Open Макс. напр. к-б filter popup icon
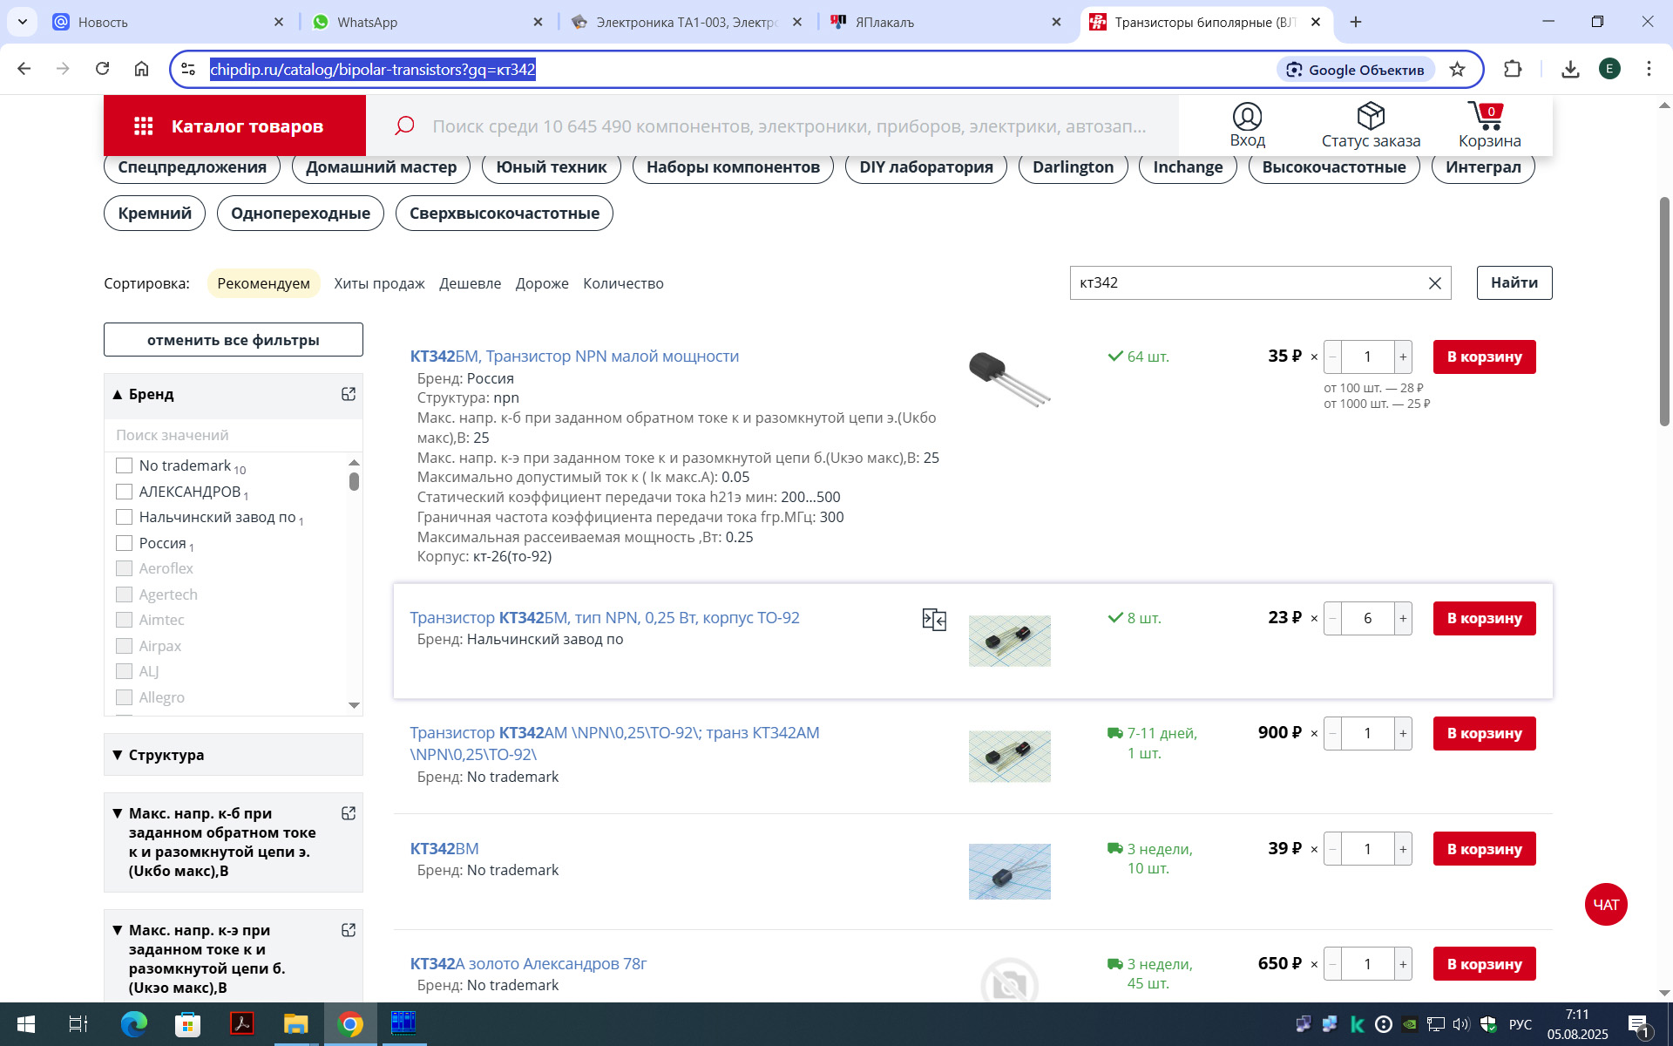1673x1046 pixels. [349, 813]
